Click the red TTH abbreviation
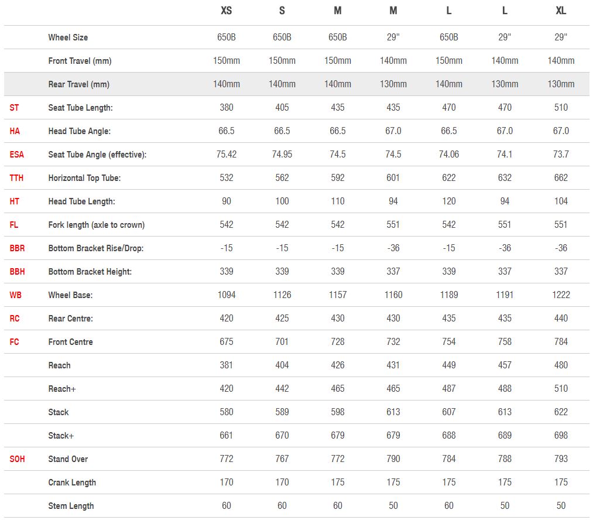 [x=16, y=178]
